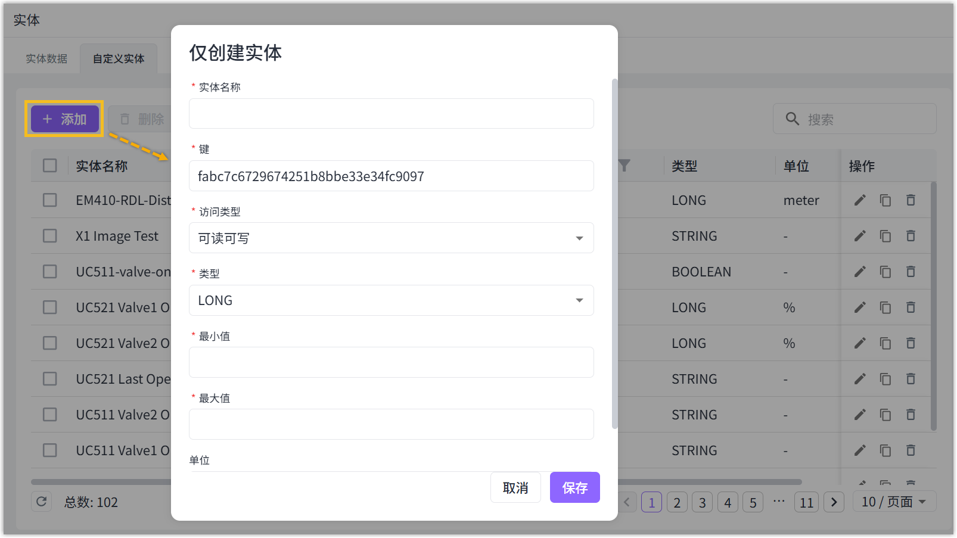The image size is (957, 538).
Task: Click the dialog's vertical scrollbar
Action: click(x=614, y=253)
